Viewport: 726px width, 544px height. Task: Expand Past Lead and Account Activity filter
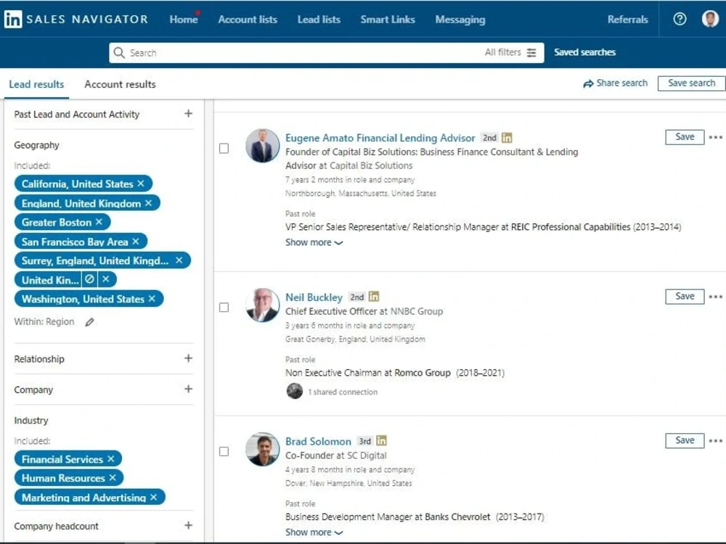point(189,114)
